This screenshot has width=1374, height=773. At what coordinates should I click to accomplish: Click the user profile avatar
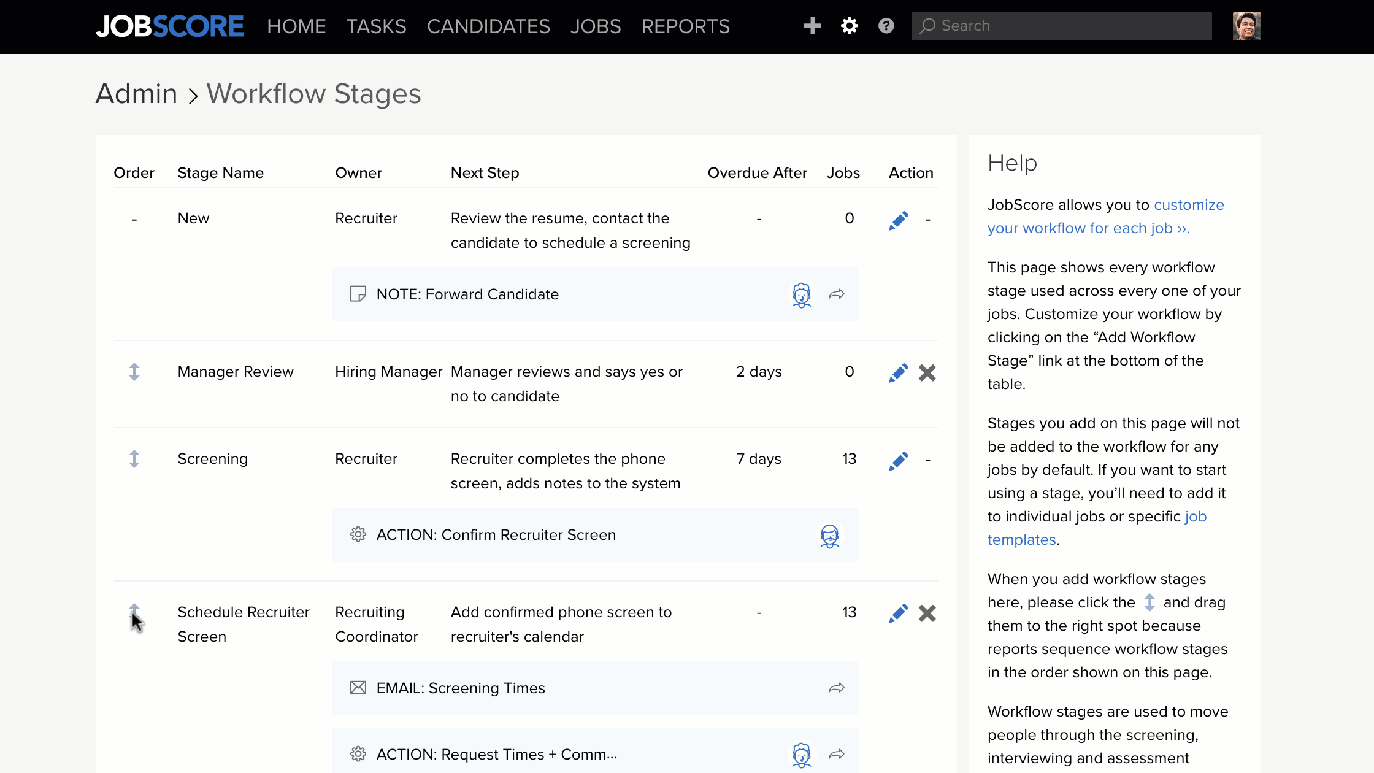(x=1246, y=26)
